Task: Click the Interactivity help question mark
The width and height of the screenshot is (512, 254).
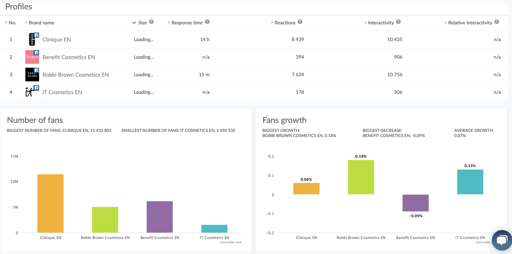Action: (x=399, y=22)
